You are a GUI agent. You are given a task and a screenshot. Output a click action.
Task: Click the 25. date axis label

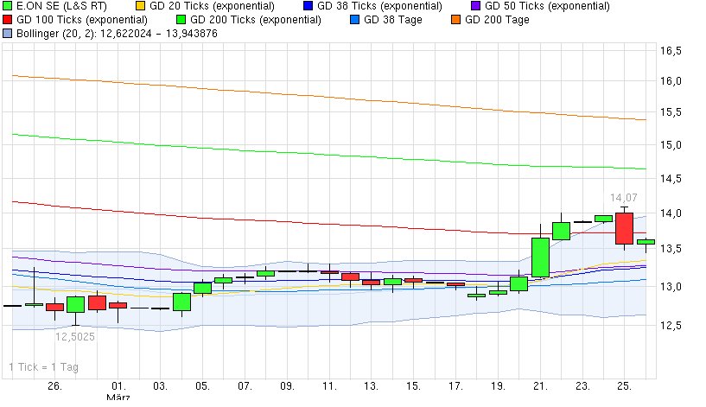tap(625, 386)
